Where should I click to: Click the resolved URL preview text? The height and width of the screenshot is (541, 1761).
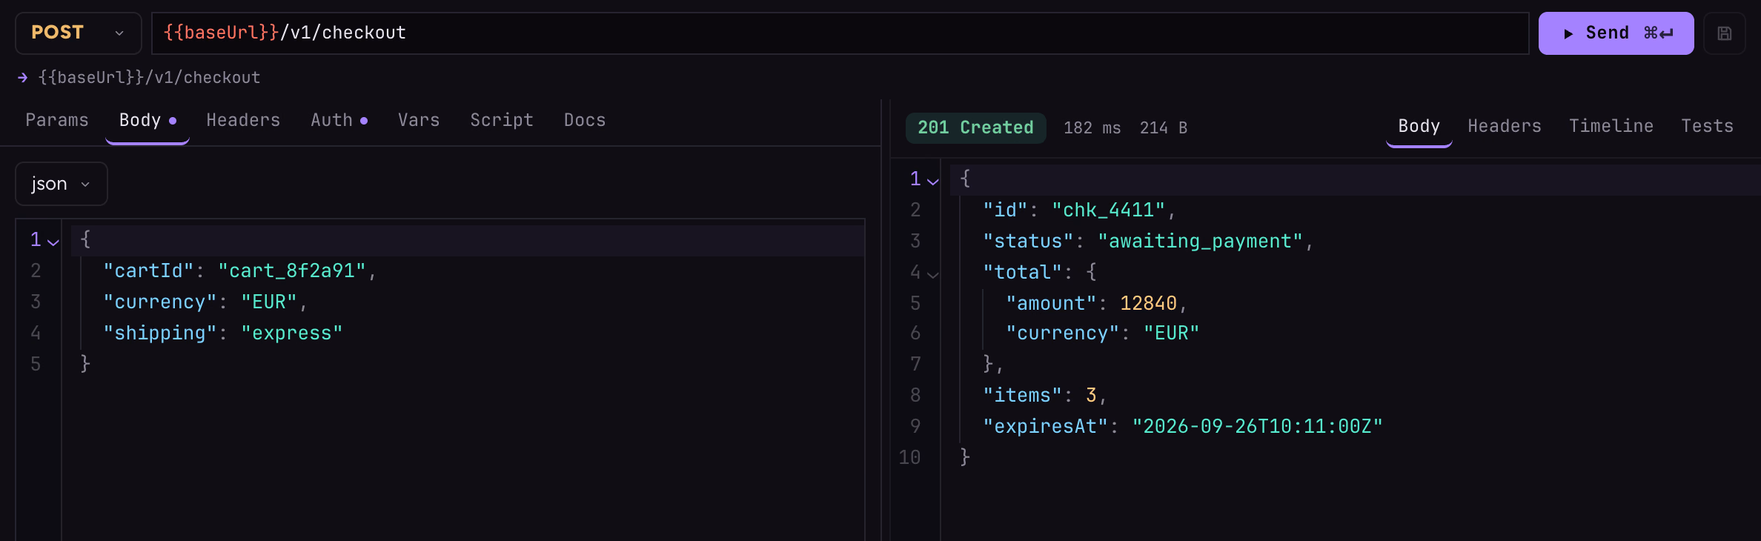click(x=150, y=78)
